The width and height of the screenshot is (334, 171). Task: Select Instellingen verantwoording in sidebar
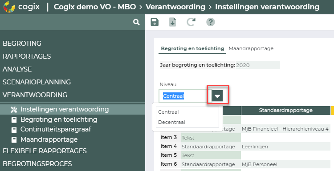tap(73, 109)
